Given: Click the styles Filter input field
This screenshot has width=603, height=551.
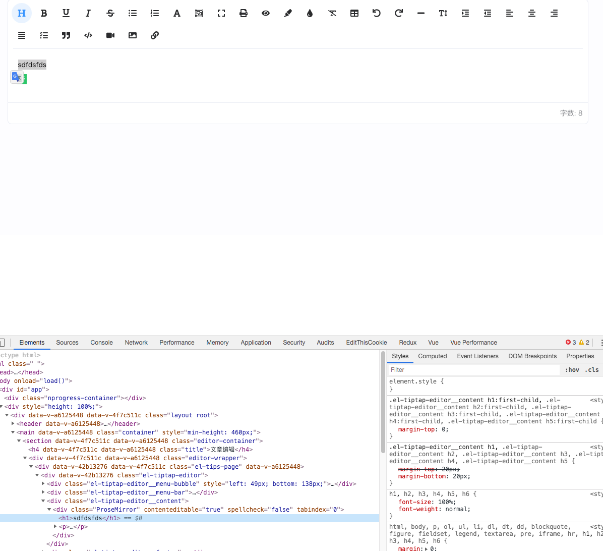Looking at the screenshot, I should point(474,370).
